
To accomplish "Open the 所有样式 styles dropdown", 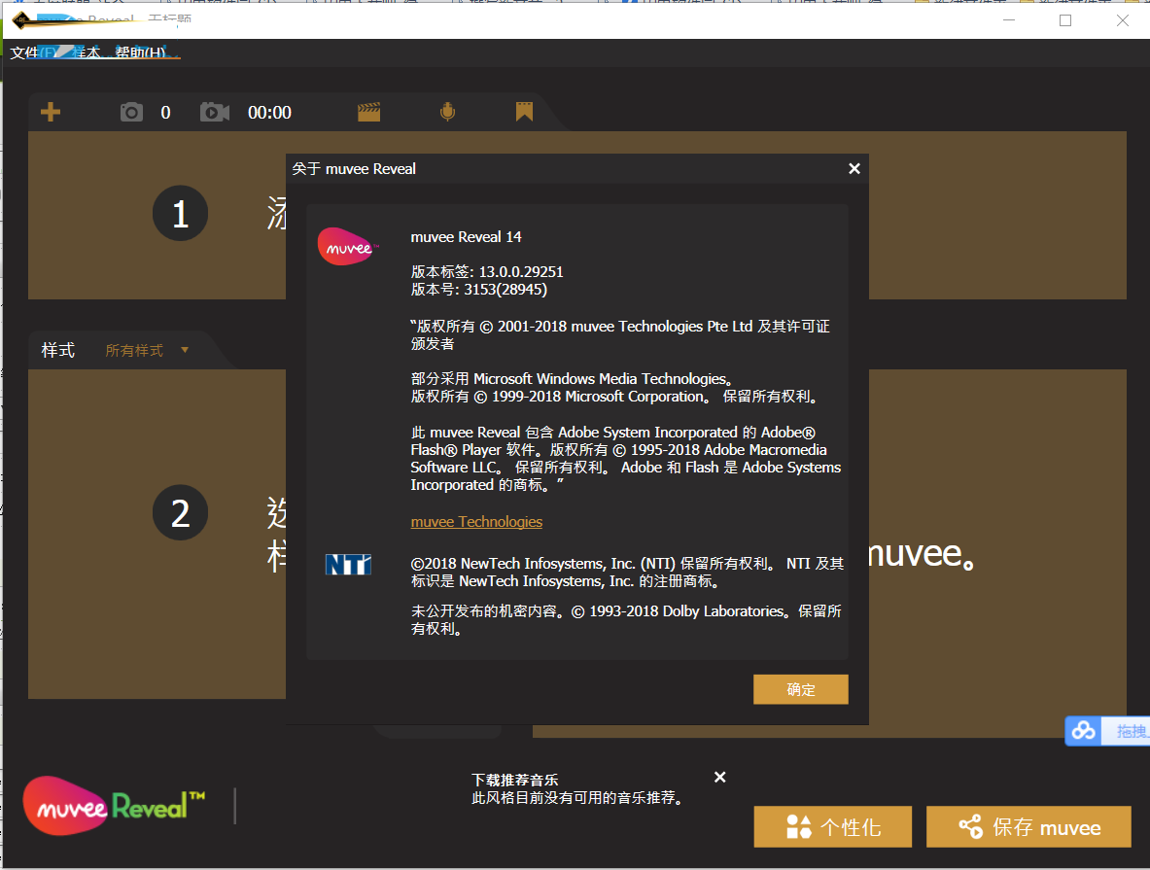I will [x=147, y=351].
